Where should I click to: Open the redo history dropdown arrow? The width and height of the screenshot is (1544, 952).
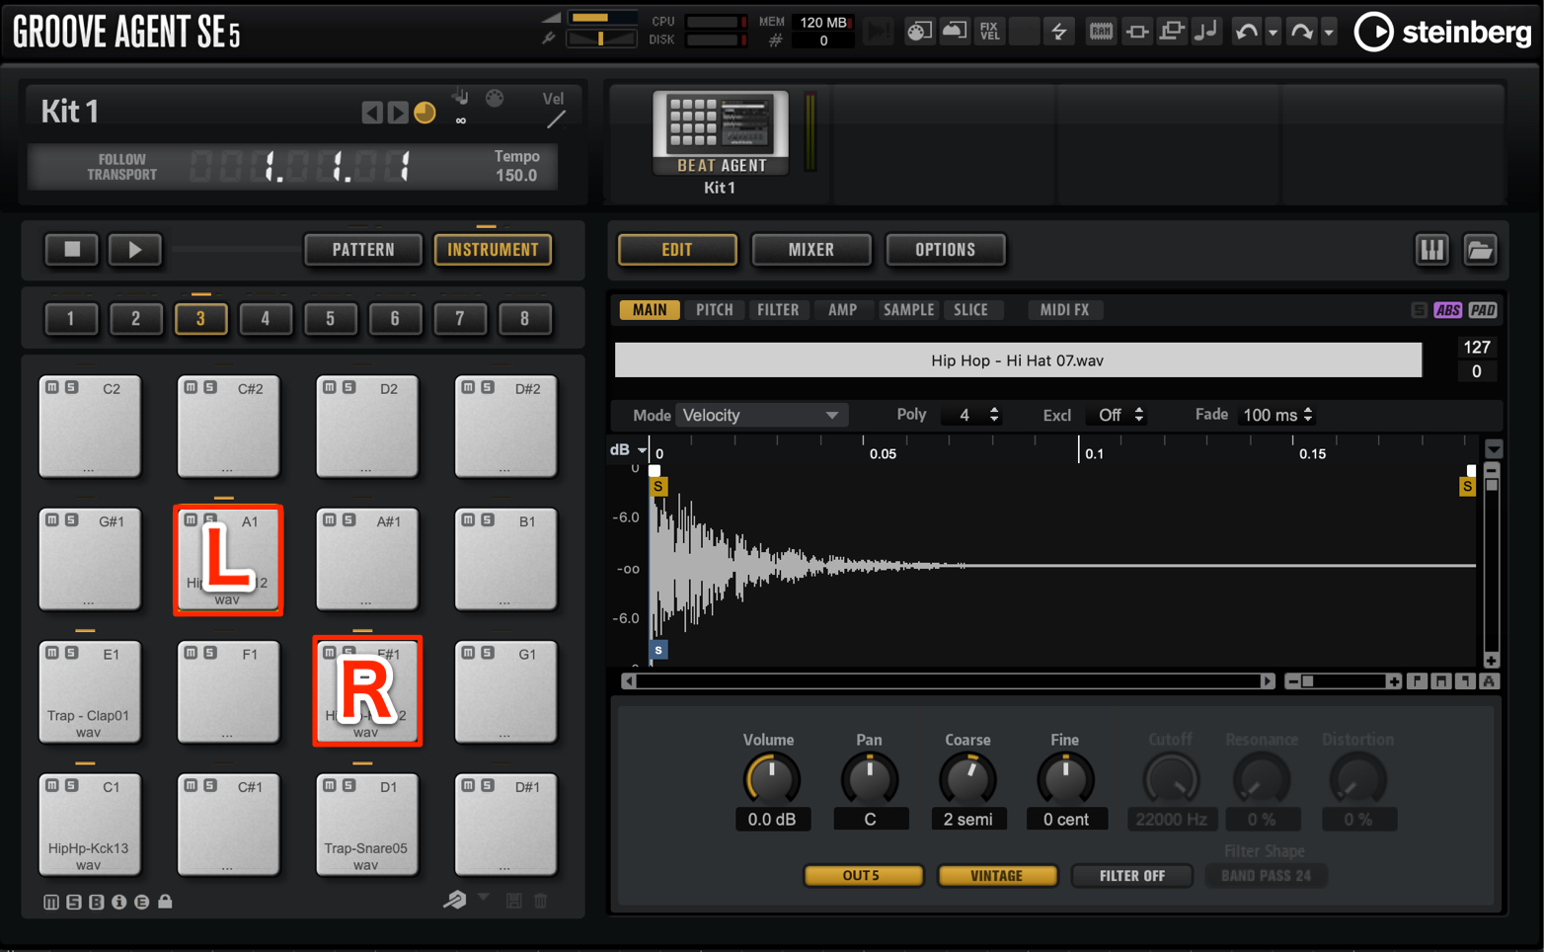[1329, 33]
